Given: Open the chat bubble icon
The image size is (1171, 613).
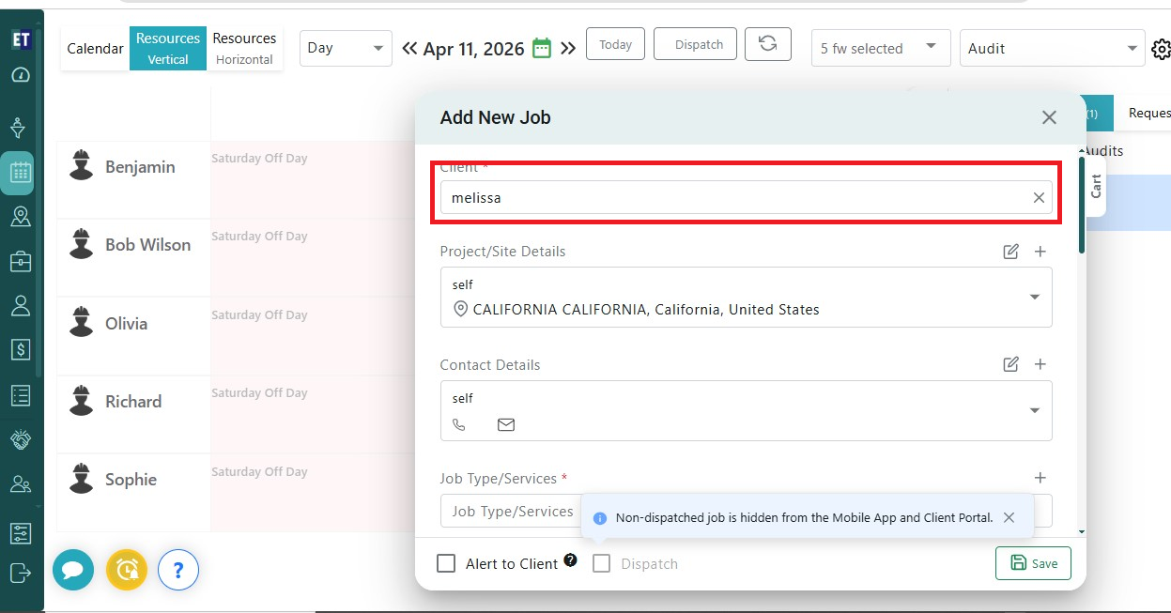Looking at the screenshot, I should [x=73, y=569].
